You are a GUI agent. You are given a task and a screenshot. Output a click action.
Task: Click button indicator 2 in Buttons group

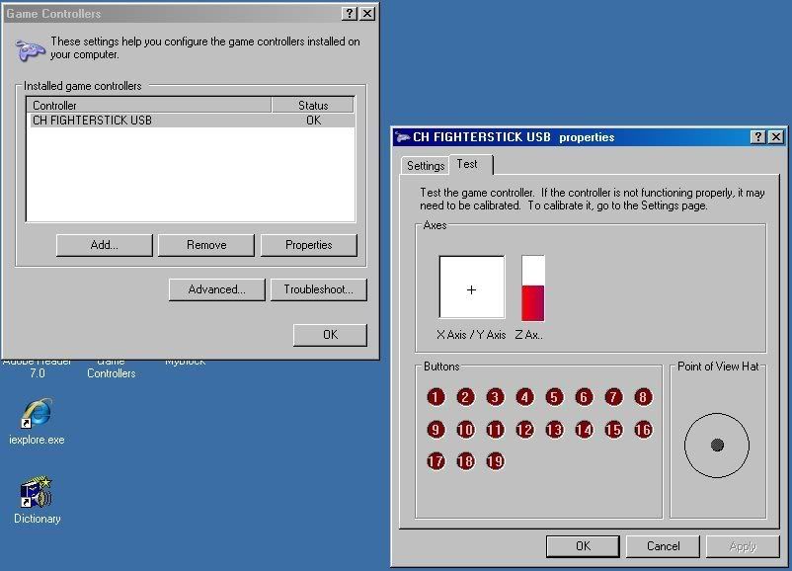pyautogui.click(x=466, y=397)
